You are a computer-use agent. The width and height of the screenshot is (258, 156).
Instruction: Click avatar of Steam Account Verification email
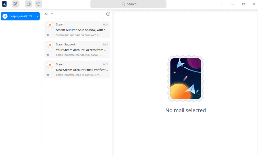pyautogui.click(x=50, y=65)
